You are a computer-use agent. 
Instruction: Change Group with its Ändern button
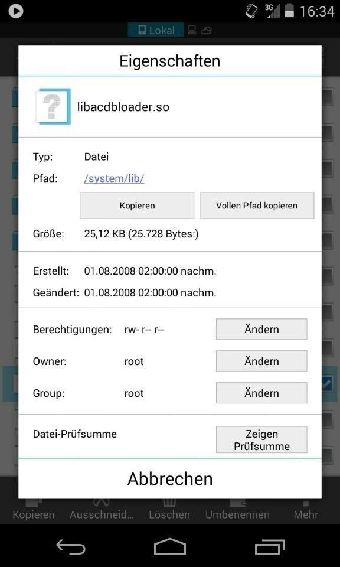[x=261, y=393]
